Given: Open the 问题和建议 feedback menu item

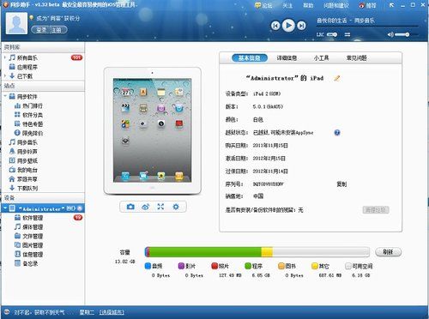Looking at the screenshot, I should pos(336,5).
